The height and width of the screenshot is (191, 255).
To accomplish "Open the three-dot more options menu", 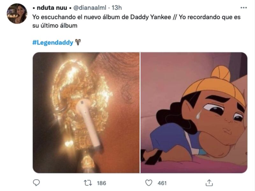I will click(x=244, y=8).
